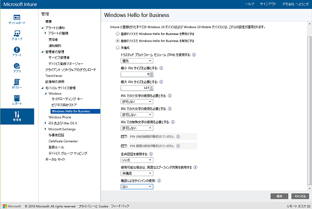Image resolution: width=312 pixels, height=209 pixels.
Task: Click info icon for PIN history setting
Action: pos(178,146)
